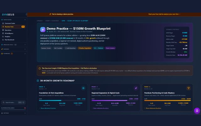The width and height of the screenshot is (201, 126).
Task: Show milestones & actions for Phase 1
Action: pos(47,108)
